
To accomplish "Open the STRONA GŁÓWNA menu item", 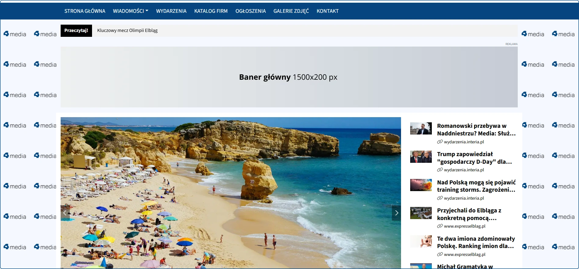I will (x=85, y=11).
